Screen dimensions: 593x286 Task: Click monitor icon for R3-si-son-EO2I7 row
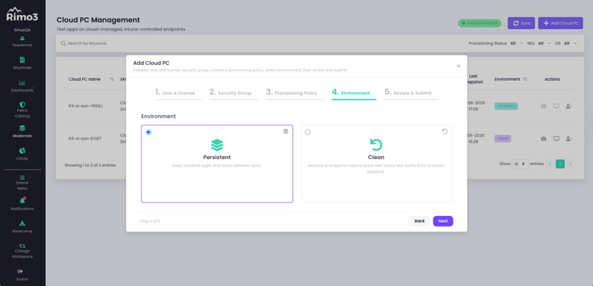556,139
